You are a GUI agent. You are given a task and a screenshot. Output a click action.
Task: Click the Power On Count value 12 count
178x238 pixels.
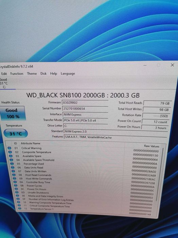click(155, 122)
